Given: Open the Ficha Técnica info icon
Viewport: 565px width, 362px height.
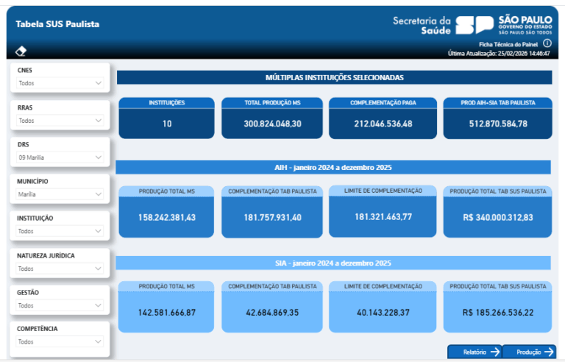Looking at the screenshot, I should pos(547,44).
